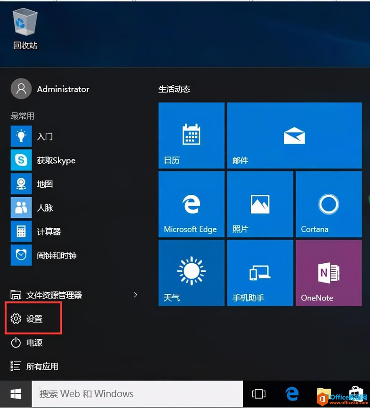Screen dimensions: 370x408
Task: Open the 日历 calendar tile
Action: pyautogui.click(x=191, y=135)
